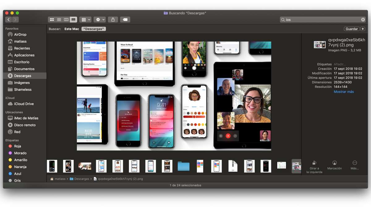Click Descargas in the path bar

79,179
